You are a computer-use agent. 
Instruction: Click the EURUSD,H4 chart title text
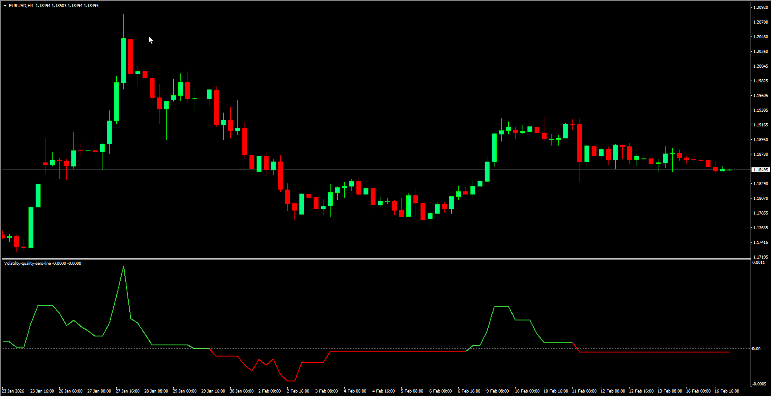(x=21, y=6)
